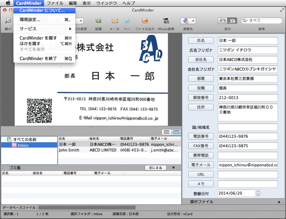Click the FAX番号 field button
286x219 pixels.
201,146
